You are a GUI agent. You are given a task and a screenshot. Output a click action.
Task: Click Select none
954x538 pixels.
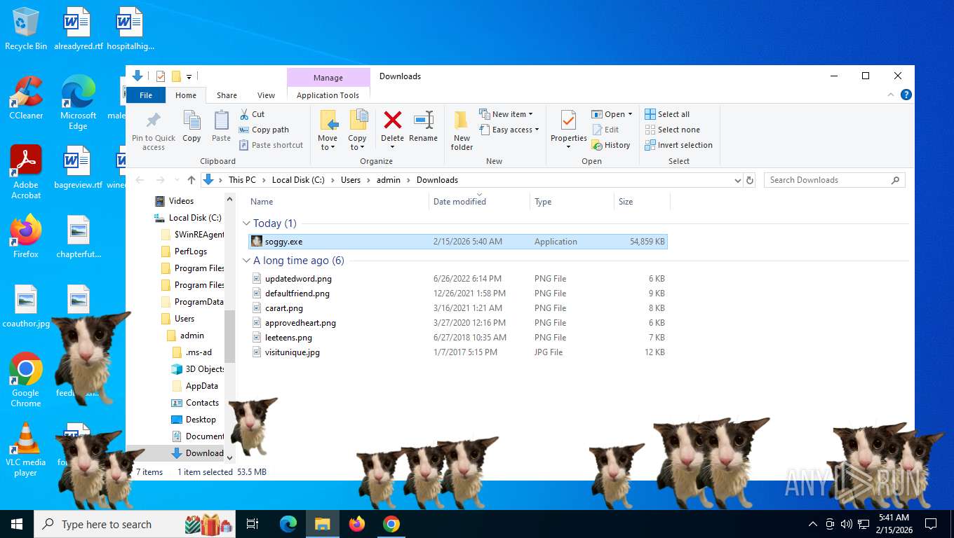pyautogui.click(x=672, y=130)
